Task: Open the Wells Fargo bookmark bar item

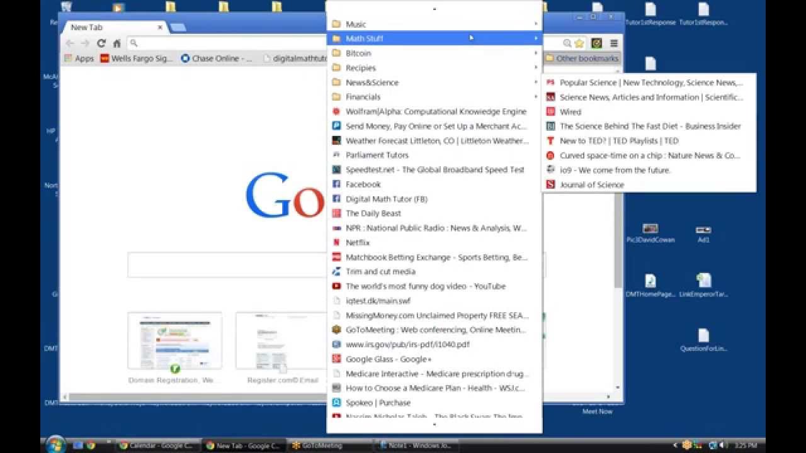Action: 137,59
